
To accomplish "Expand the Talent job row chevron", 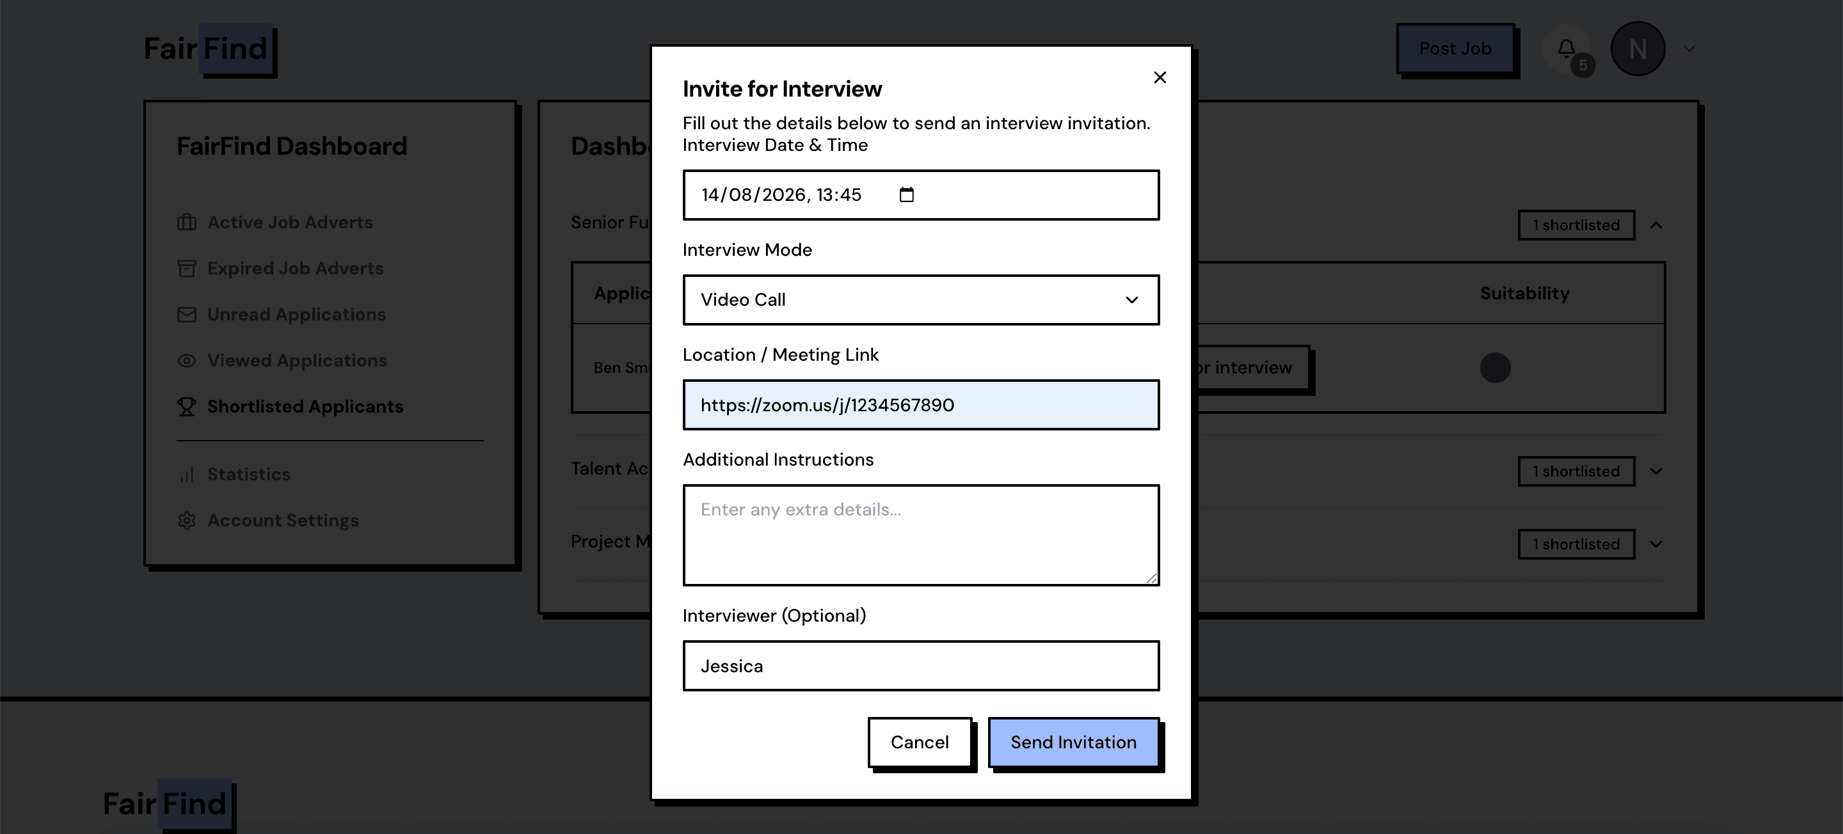I will point(1656,471).
